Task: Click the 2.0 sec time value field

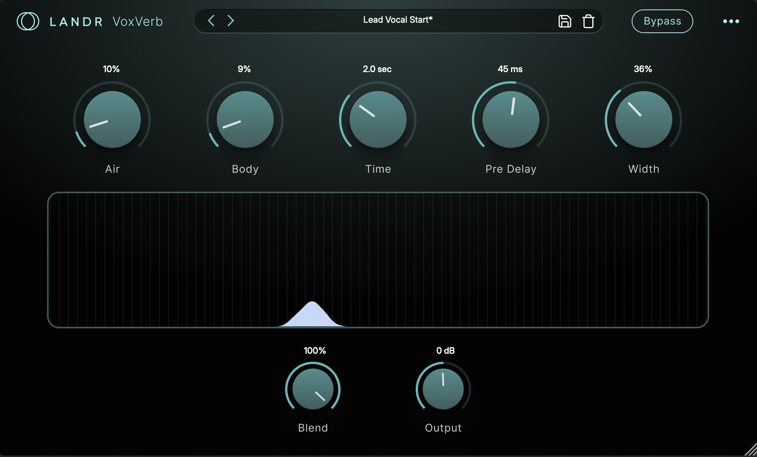Action: pos(377,69)
